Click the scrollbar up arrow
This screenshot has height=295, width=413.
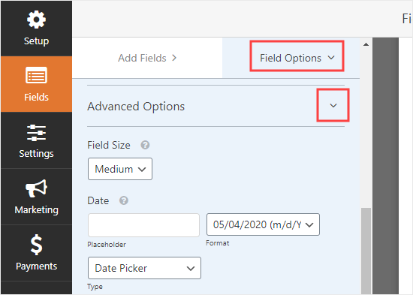tap(366, 44)
